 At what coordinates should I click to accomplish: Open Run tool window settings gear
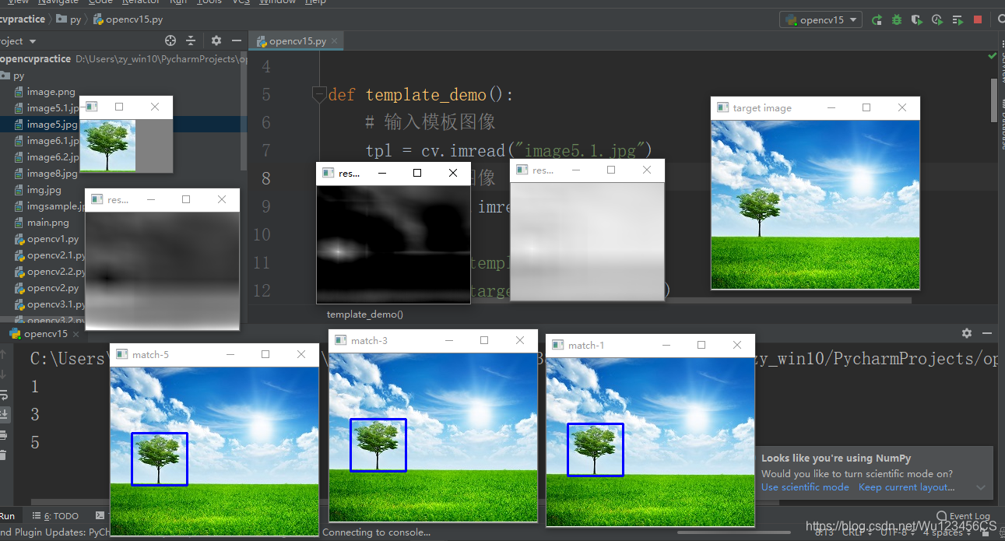(x=967, y=333)
